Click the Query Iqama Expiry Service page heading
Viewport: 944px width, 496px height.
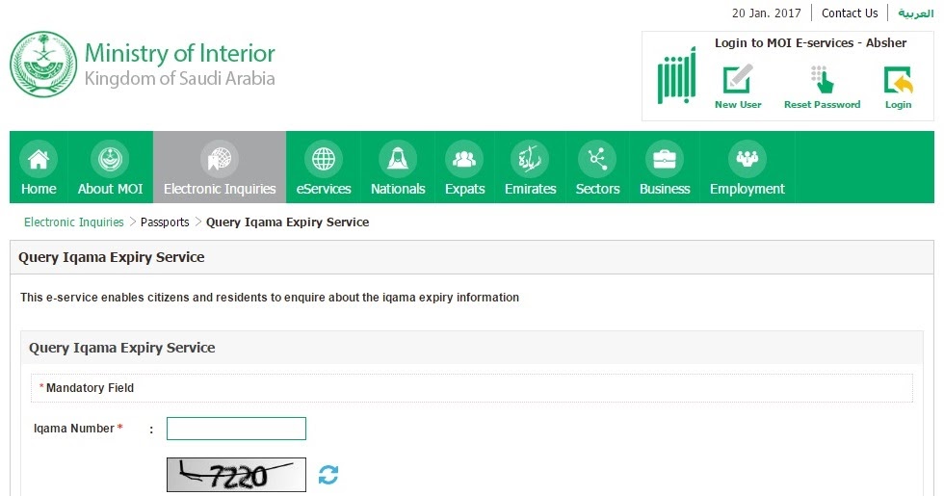point(112,257)
